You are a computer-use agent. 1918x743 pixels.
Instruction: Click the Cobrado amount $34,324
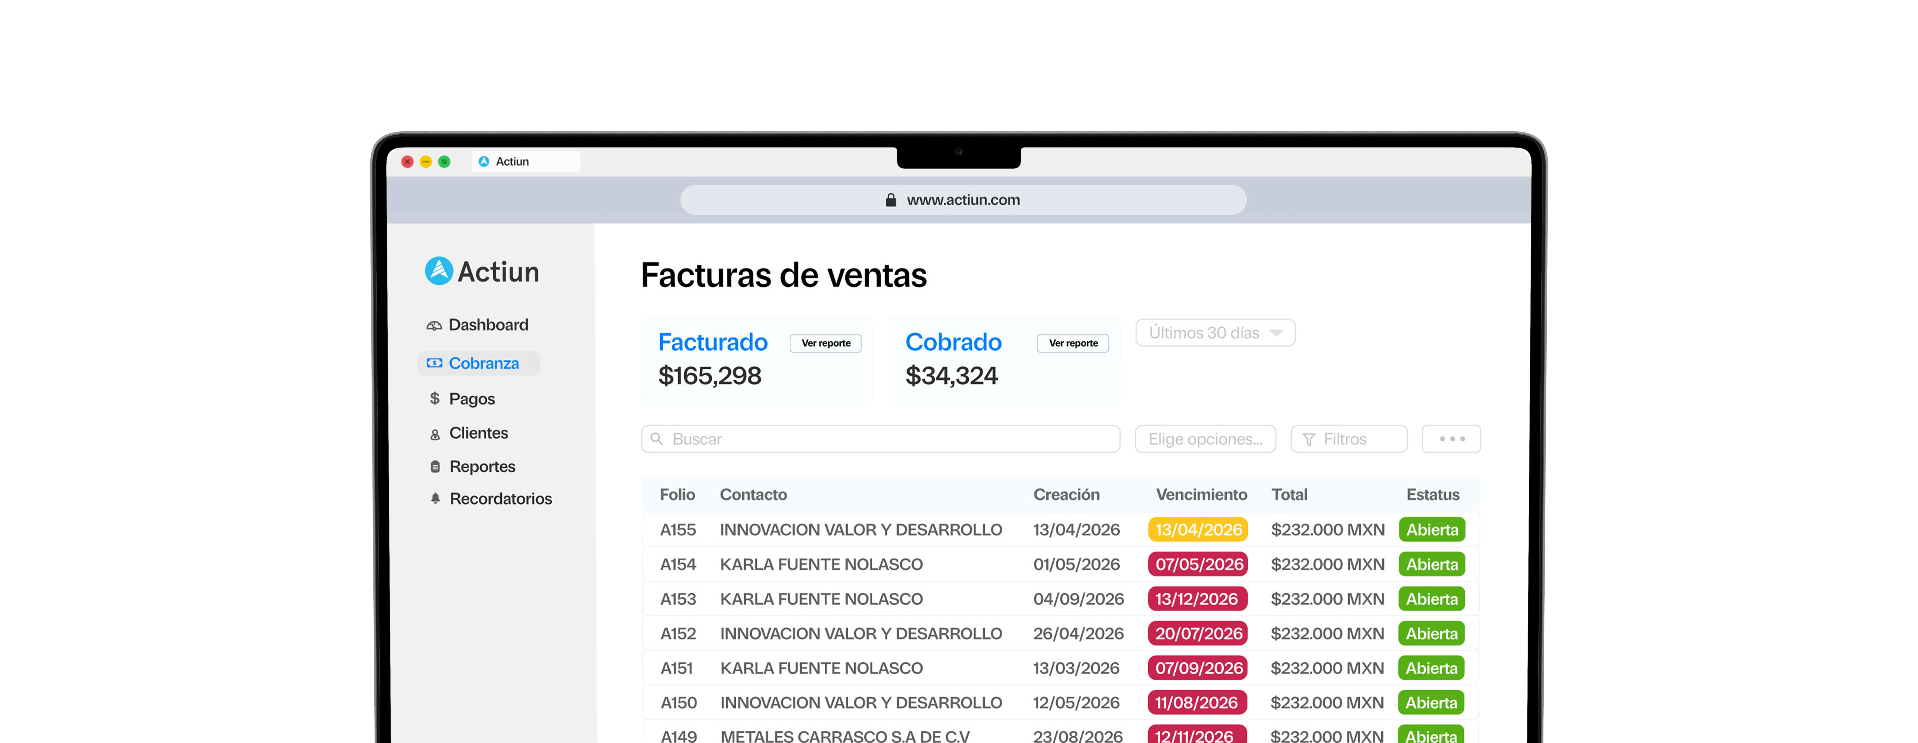click(x=952, y=376)
